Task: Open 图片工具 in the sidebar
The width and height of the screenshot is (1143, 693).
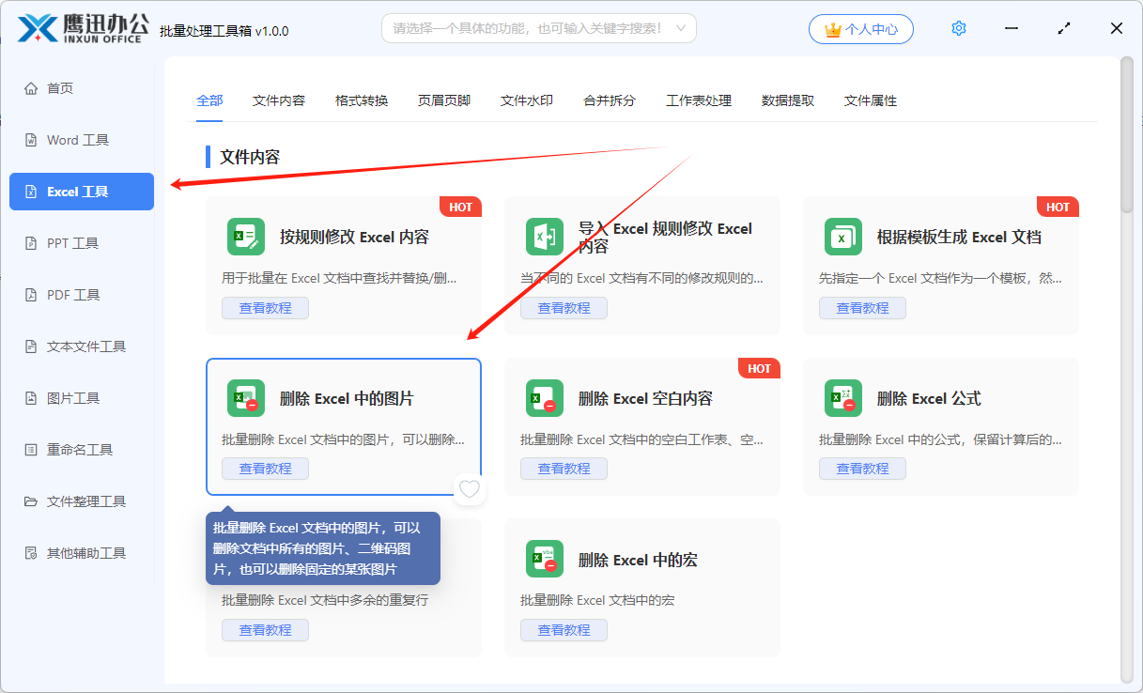Action: coord(32,397)
